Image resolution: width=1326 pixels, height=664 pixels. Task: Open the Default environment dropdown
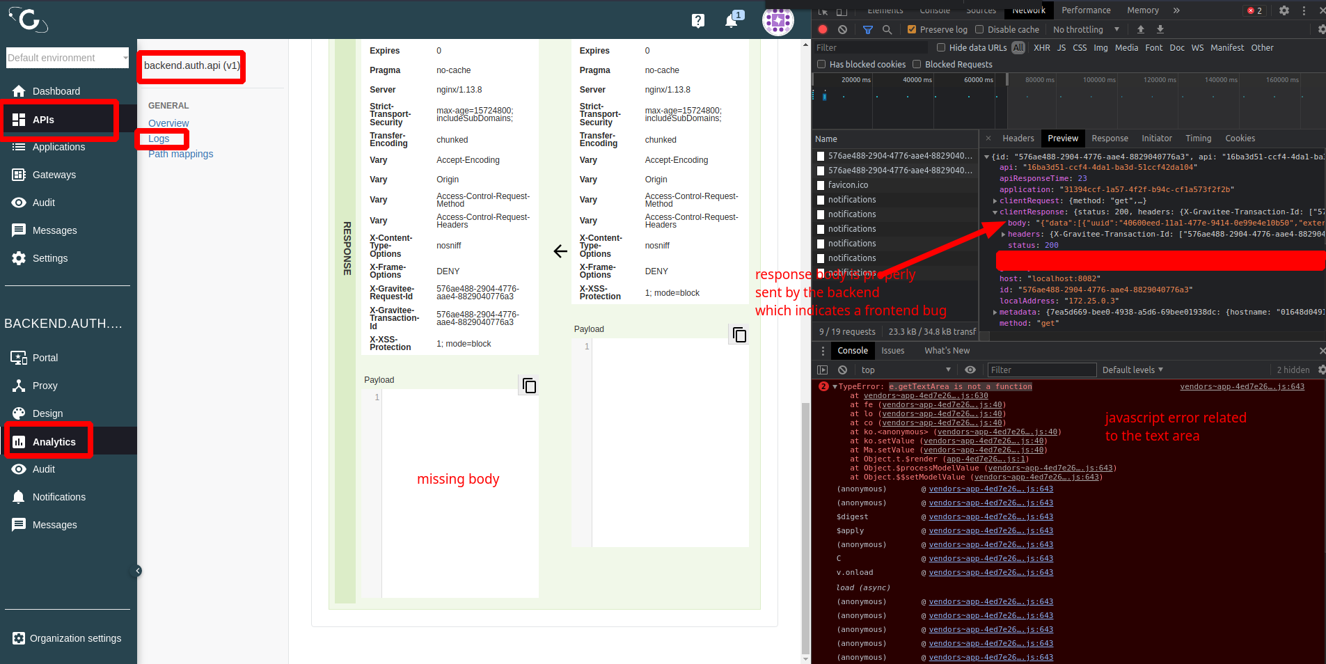66,58
